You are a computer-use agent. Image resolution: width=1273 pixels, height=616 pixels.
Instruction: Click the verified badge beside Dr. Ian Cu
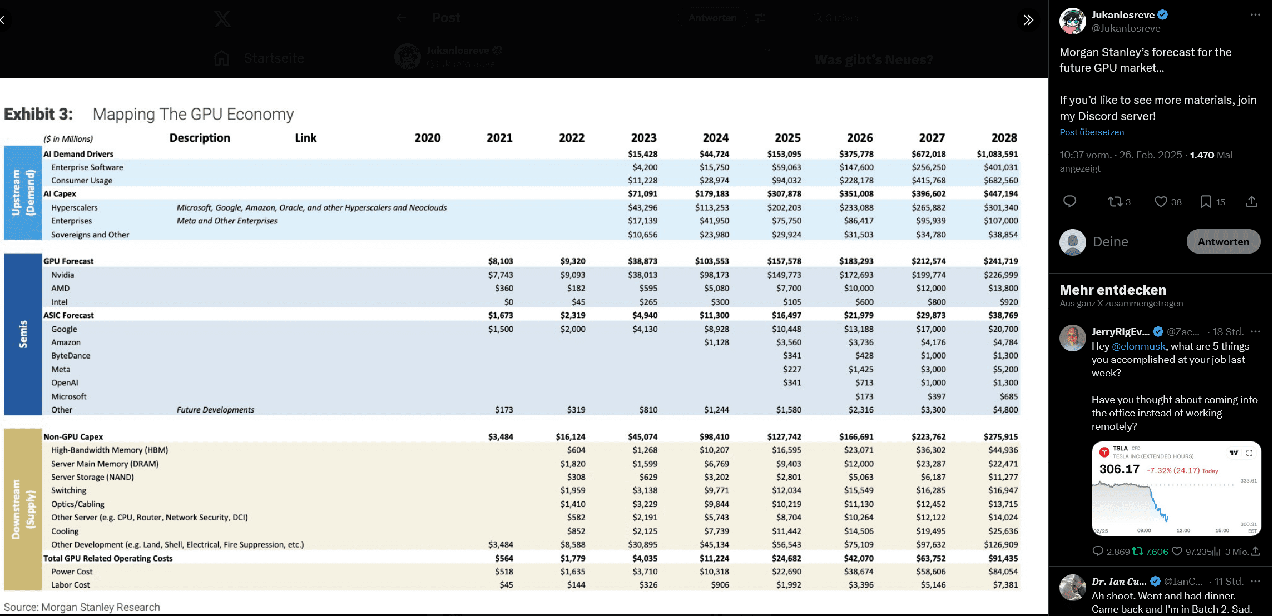[x=1156, y=582]
